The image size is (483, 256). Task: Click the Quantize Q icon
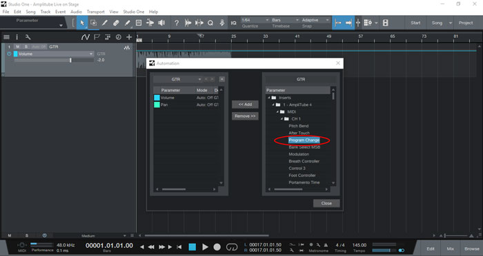click(x=210, y=23)
